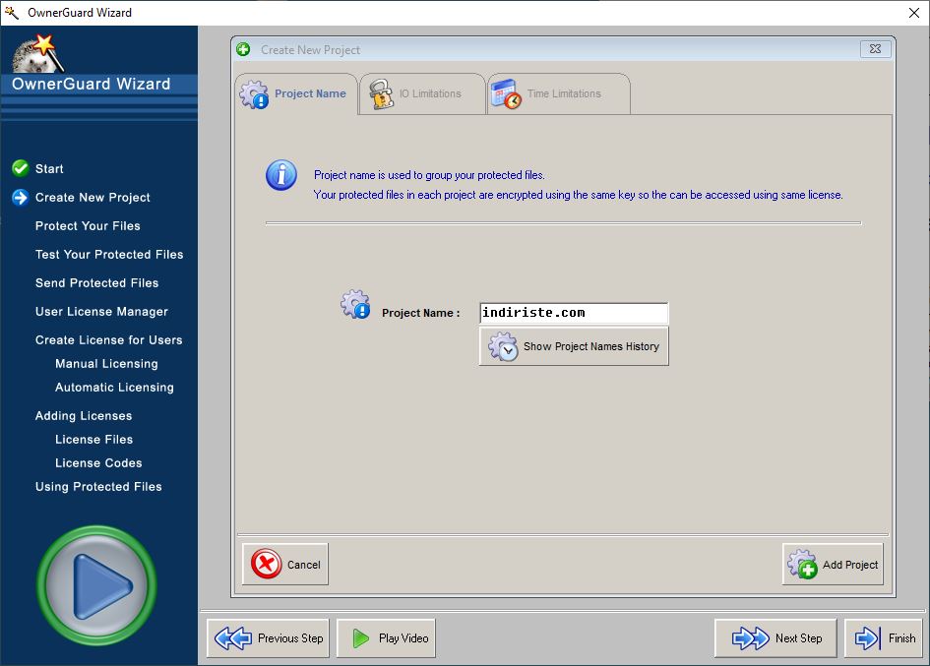Image resolution: width=930 pixels, height=666 pixels.
Task: Select Create License for Users step
Action: [x=108, y=339]
